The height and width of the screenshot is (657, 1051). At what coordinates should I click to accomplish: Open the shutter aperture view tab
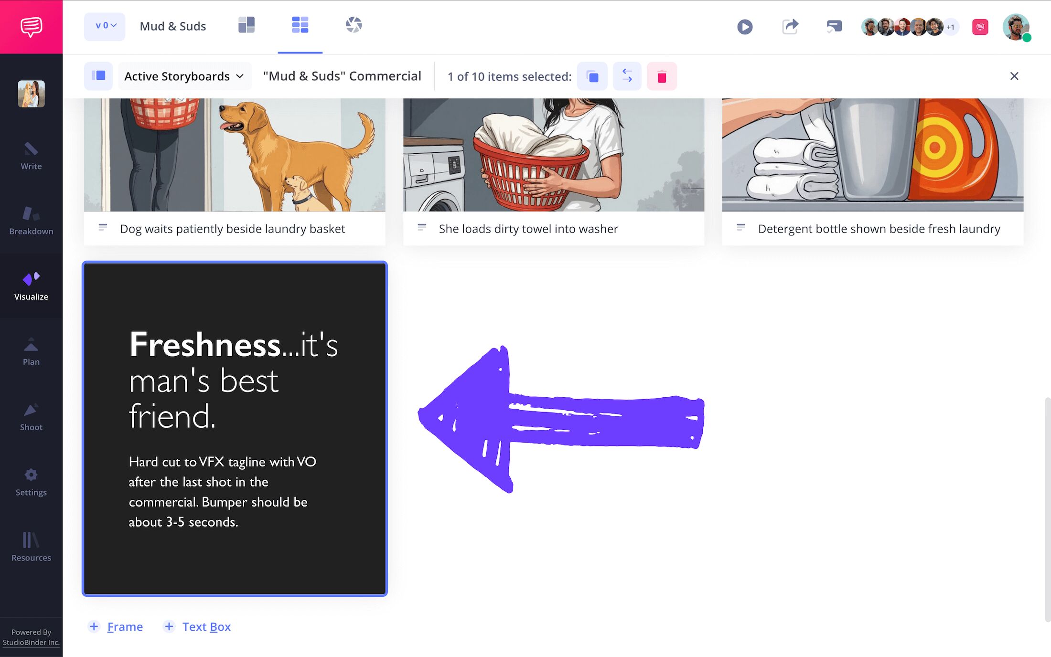pos(354,25)
